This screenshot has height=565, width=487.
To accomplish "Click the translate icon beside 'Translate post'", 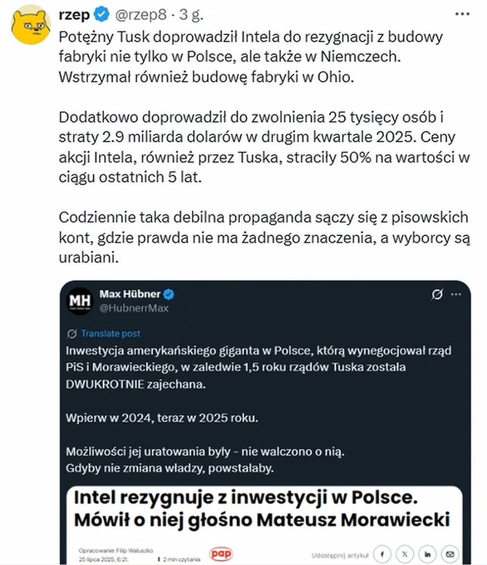I will coord(72,333).
